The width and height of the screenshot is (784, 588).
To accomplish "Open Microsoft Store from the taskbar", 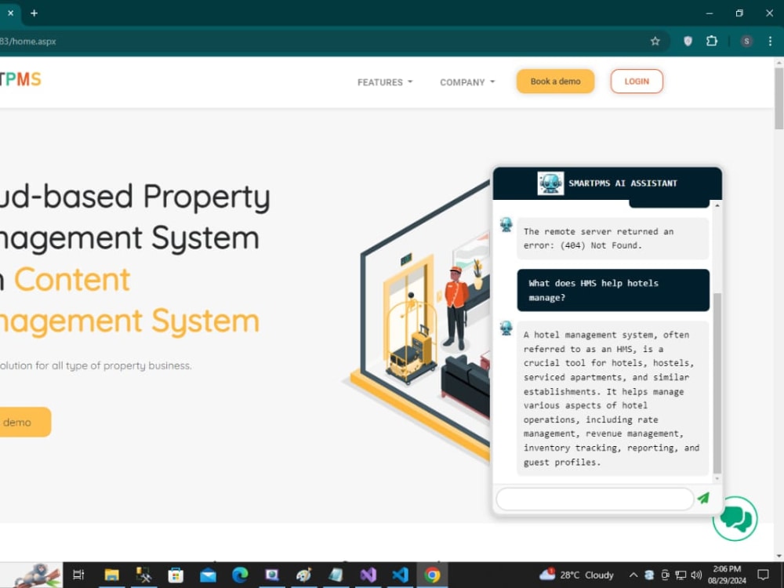I will (176, 575).
